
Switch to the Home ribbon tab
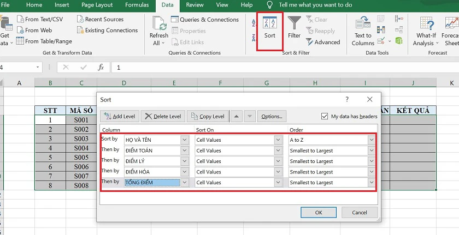tap(34, 5)
